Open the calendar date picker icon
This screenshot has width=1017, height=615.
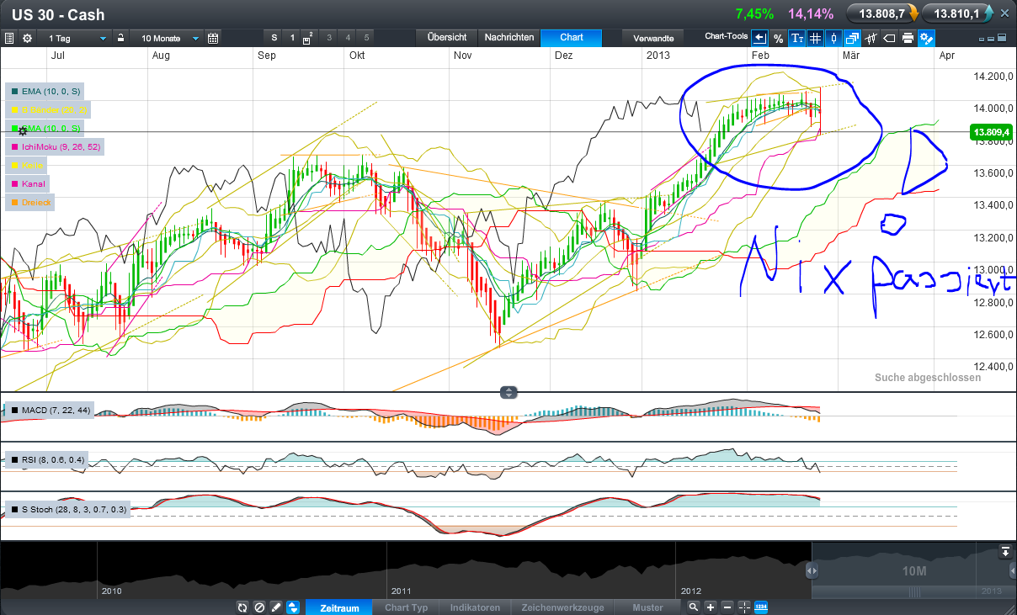click(212, 38)
